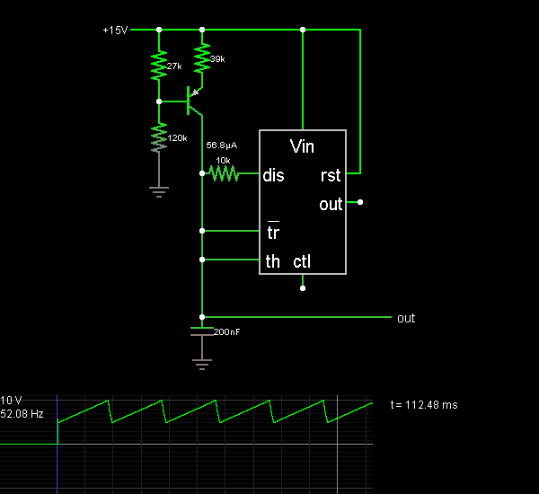Click the ctl control pin label
The height and width of the screenshot is (494, 539).
tap(302, 261)
